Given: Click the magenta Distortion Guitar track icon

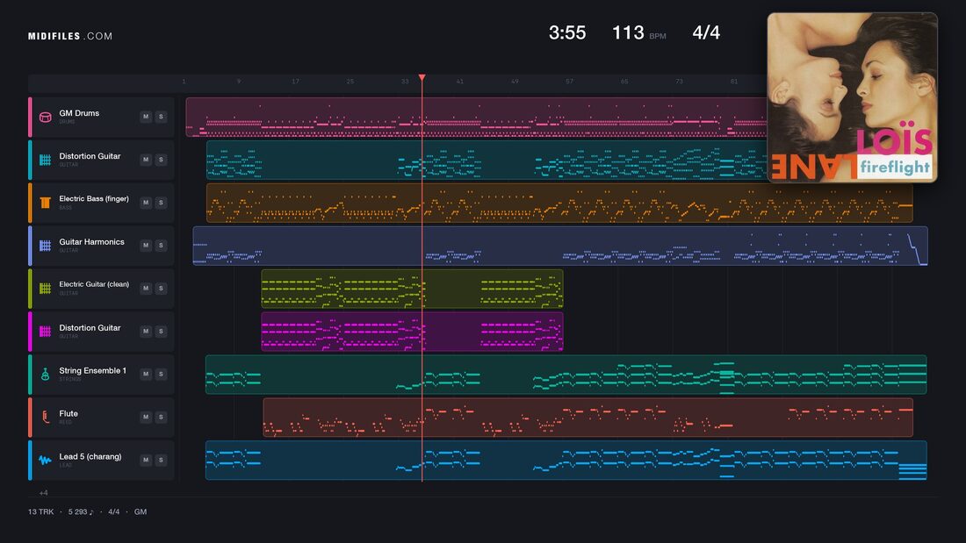Looking at the screenshot, I should coord(45,332).
